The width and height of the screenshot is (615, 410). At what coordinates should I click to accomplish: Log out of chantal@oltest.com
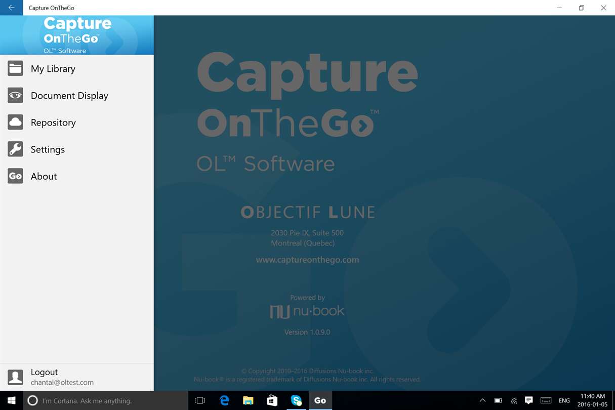77,377
